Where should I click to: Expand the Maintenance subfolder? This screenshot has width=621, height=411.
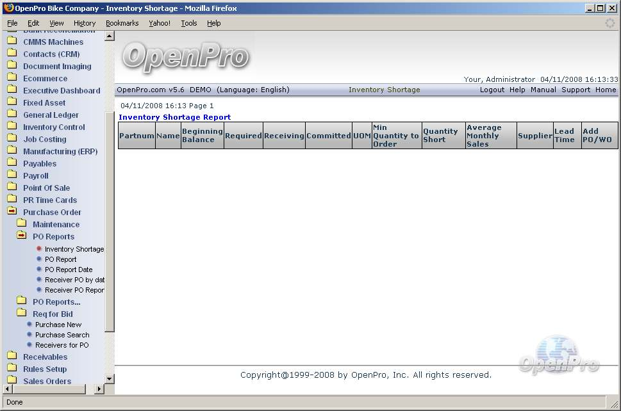tap(21, 224)
